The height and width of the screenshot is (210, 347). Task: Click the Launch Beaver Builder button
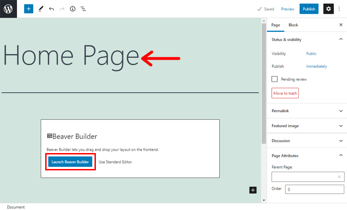[70, 162]
